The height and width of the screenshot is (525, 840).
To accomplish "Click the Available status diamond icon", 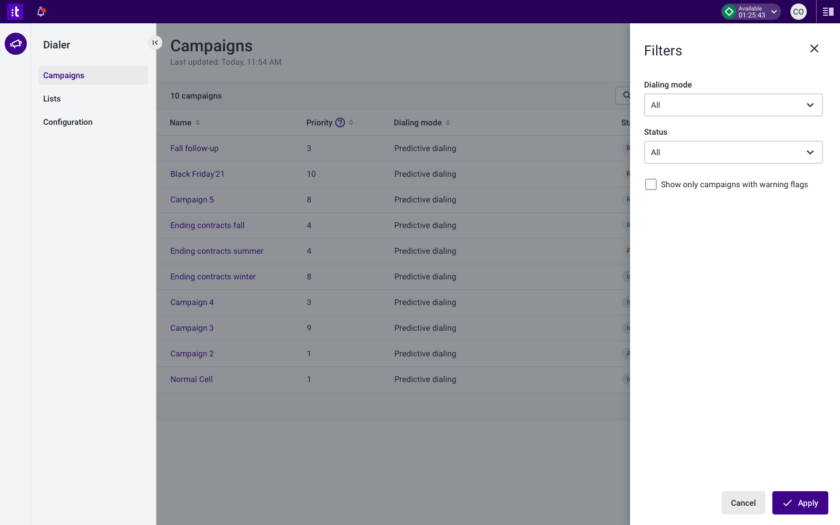I will pos(729,12).
